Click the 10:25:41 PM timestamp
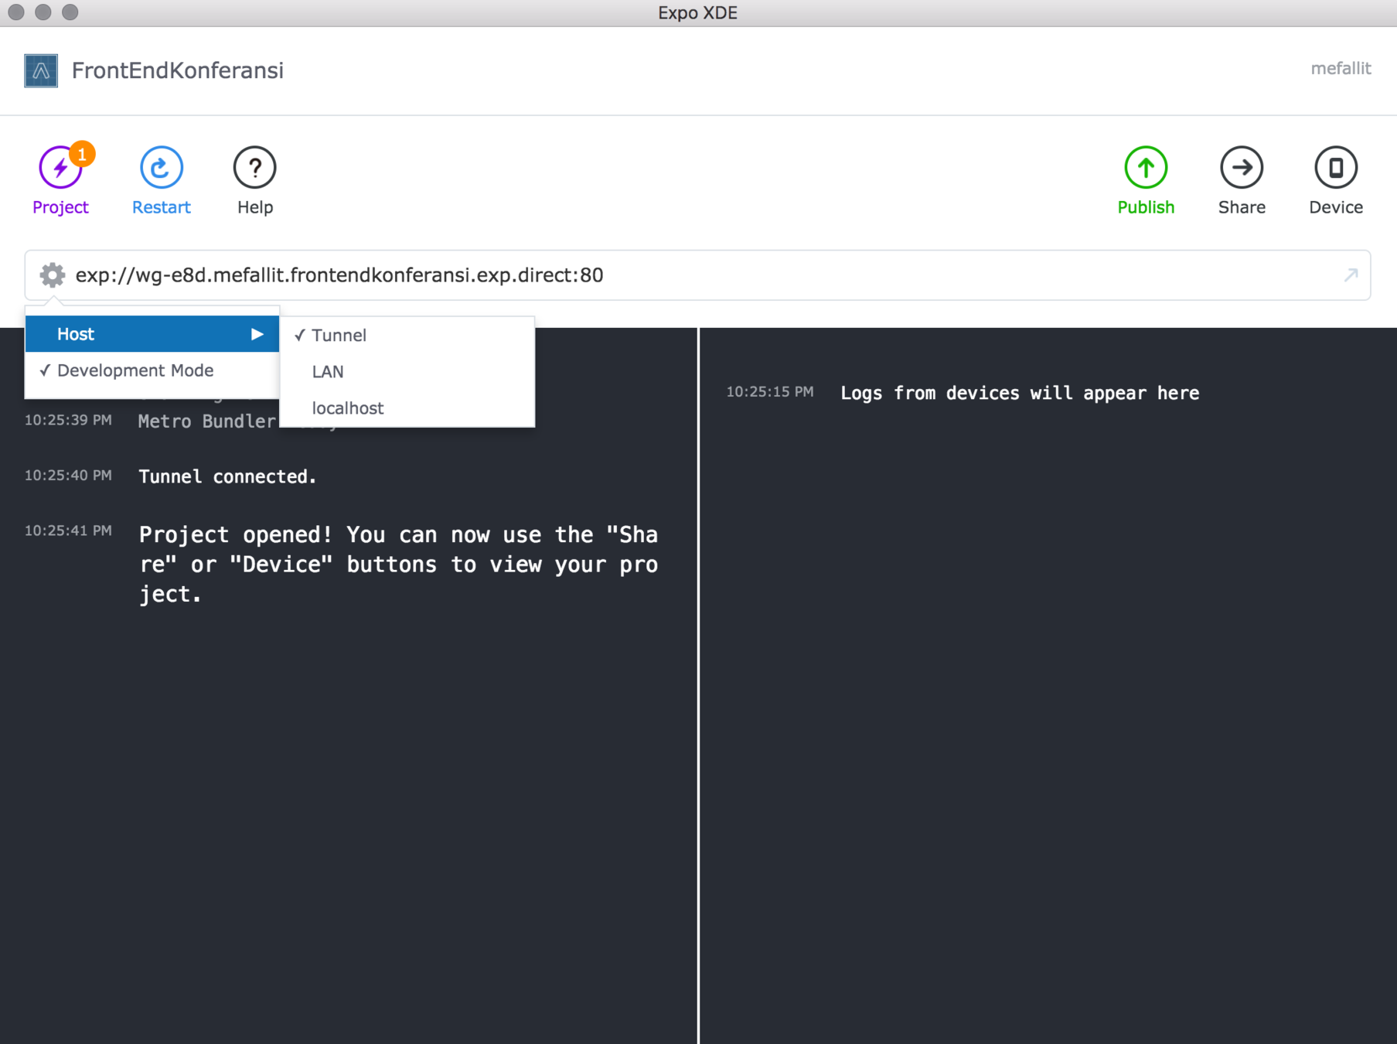Image resolution: width=1397 pixels, height=1044 pixels. (68, 531)
